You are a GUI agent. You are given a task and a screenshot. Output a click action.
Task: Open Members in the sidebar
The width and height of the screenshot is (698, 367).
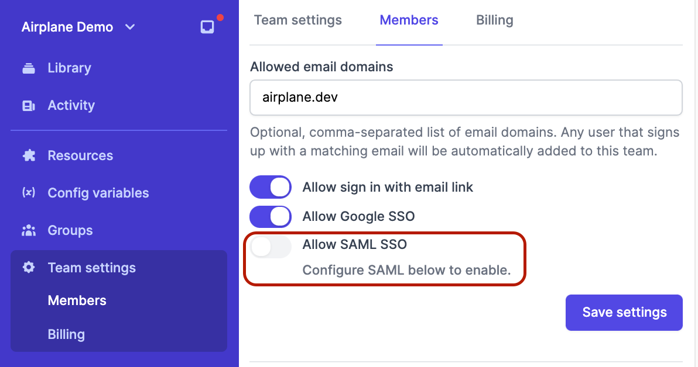click(77, 300)
